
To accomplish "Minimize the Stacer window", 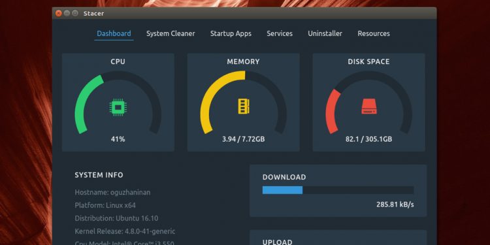I will 67,13.
